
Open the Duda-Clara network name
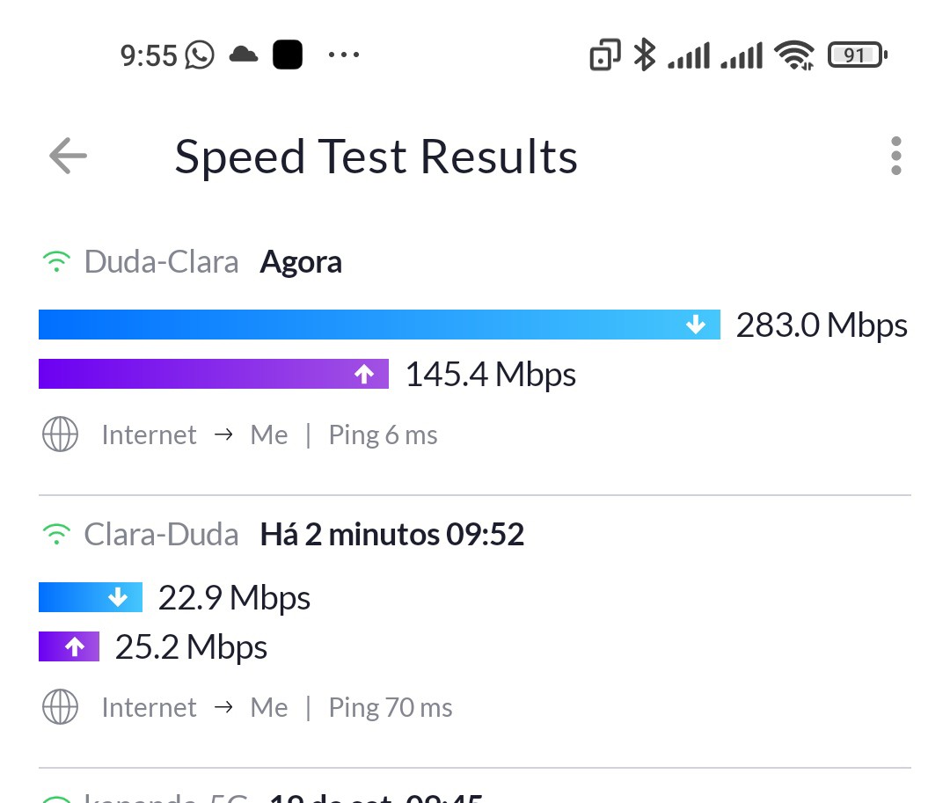click(161, 262)
